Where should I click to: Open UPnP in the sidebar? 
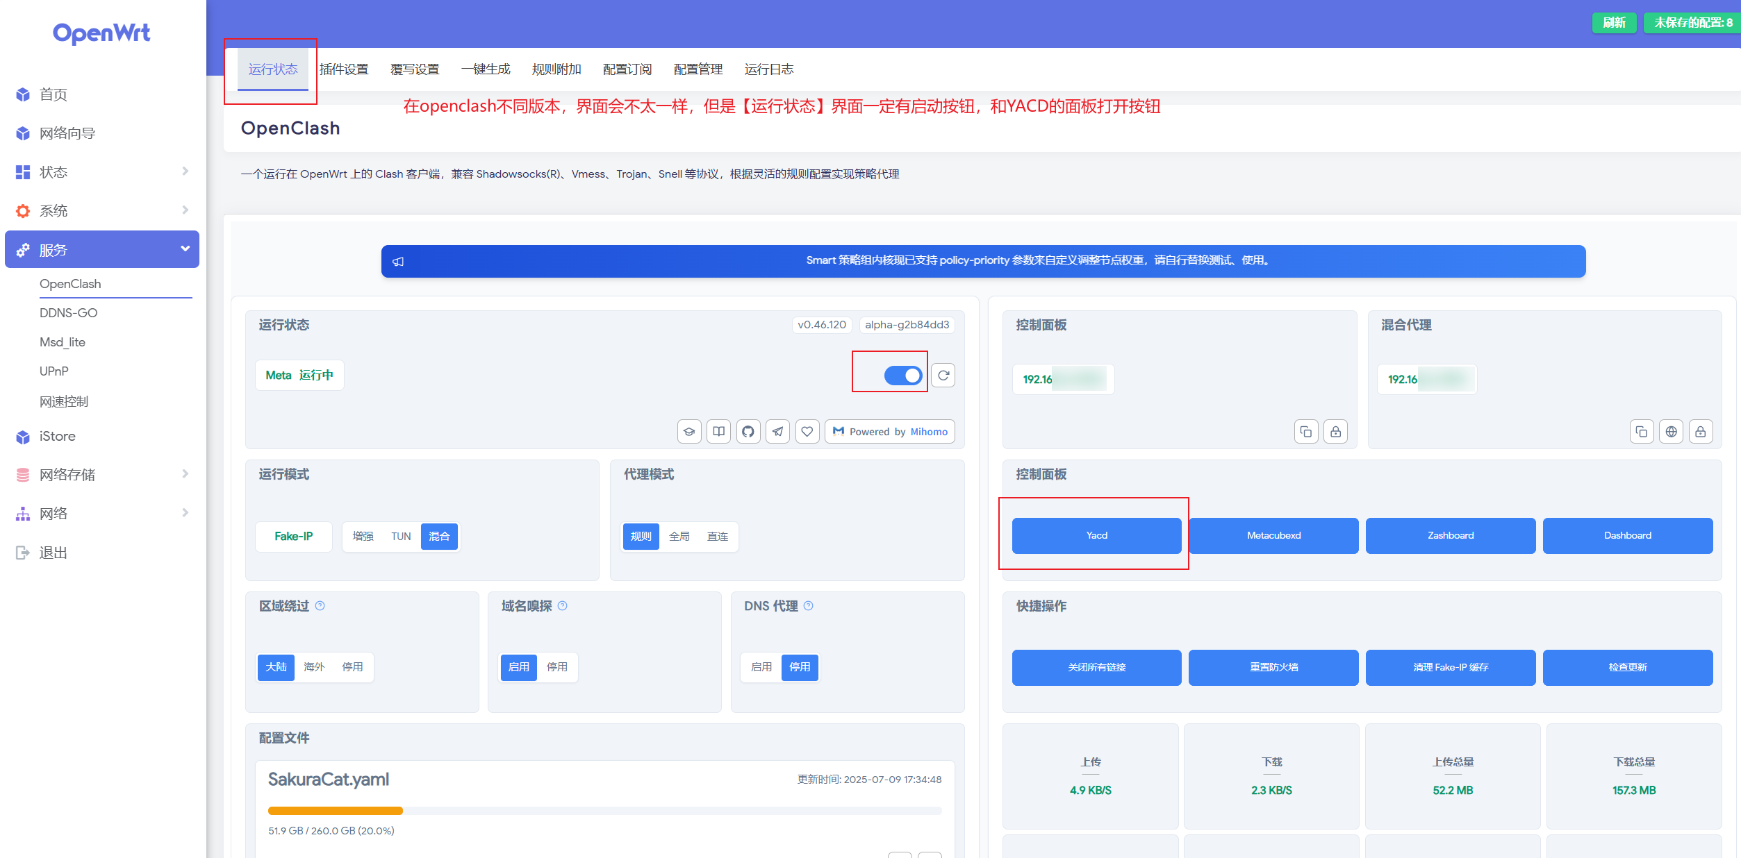point(54,371)
